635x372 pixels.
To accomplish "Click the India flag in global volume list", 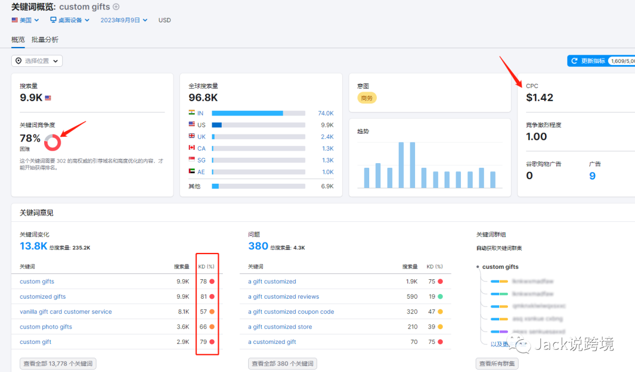I will coord(192,113).
